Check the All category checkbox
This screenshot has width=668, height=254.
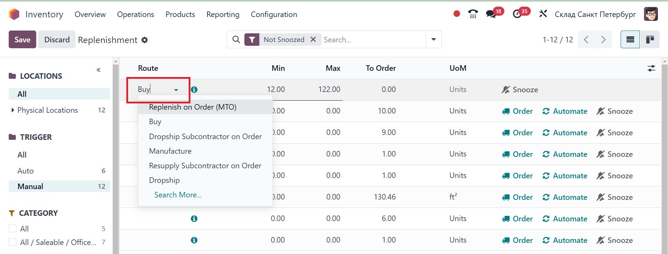pos(13,228)
